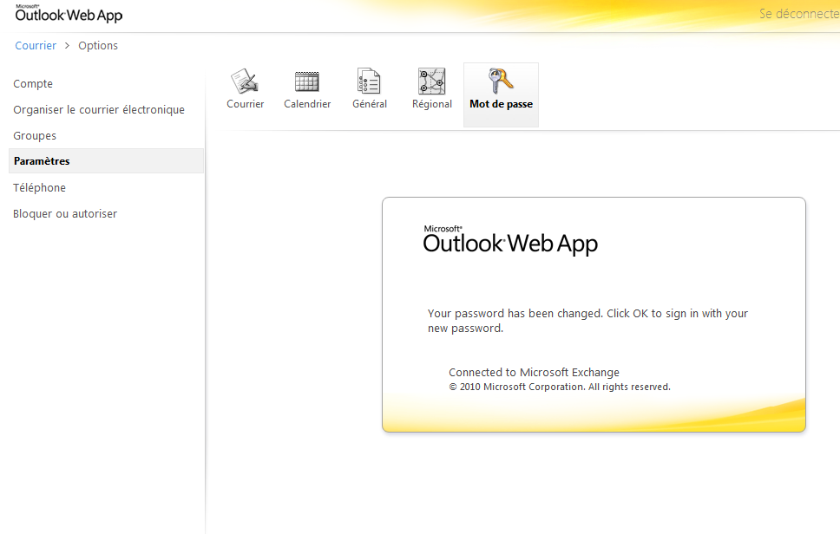This screenshot has width=840, height=534.
Task: Click Se déconnecter to sign out
Action: [x=799, y=14]
